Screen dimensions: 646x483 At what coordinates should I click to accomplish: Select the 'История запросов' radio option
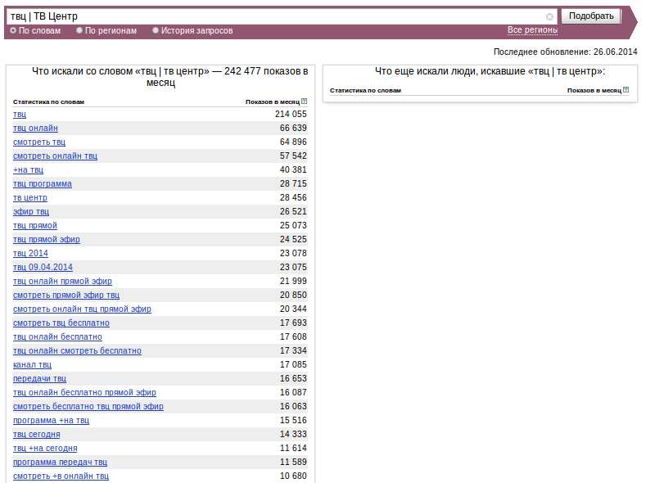(x=156, y=30)
